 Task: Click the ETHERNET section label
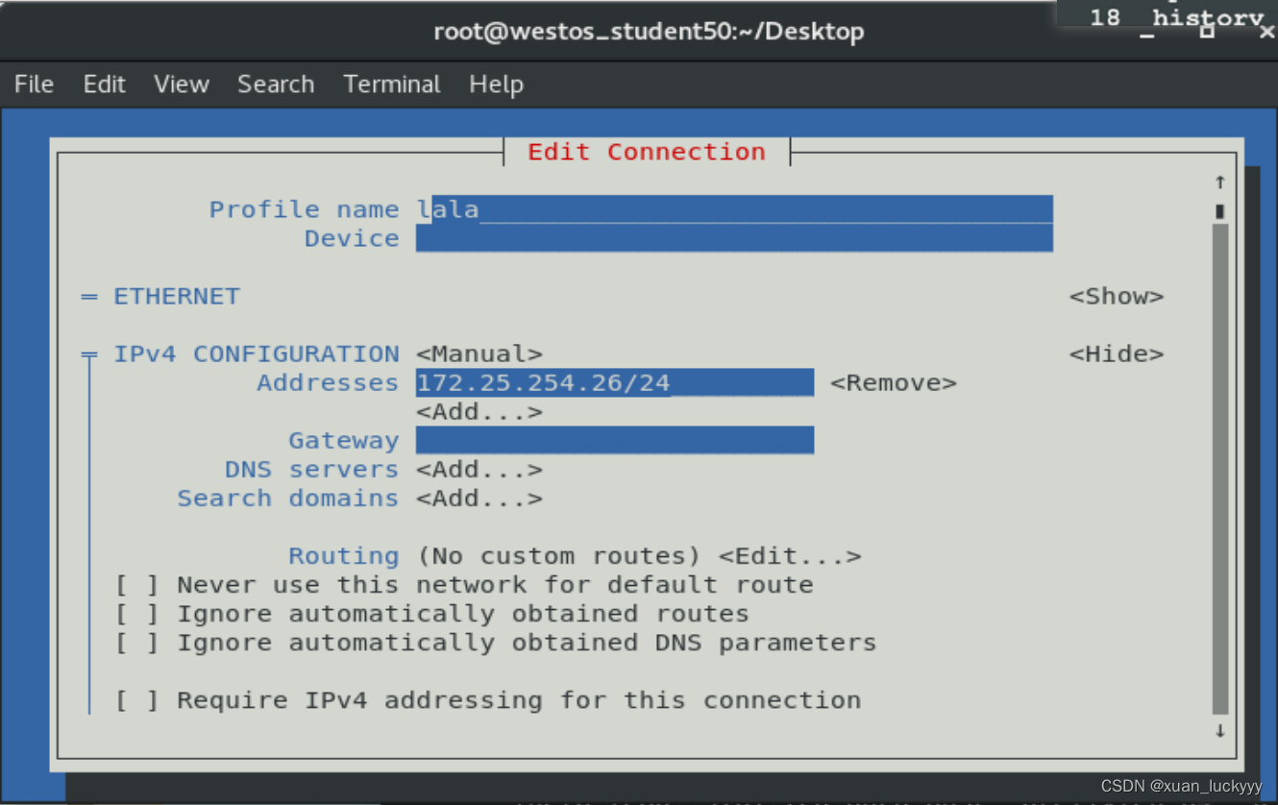click(177, 297)
